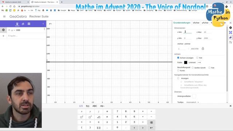Select the ABC keyboard tab
Viewport: 233px width, 131px height.
click(95, 106)
